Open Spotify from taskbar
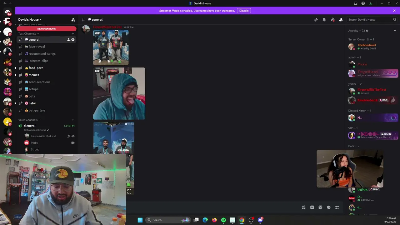Viewport: 400px width, 225px height. (223, 220)
